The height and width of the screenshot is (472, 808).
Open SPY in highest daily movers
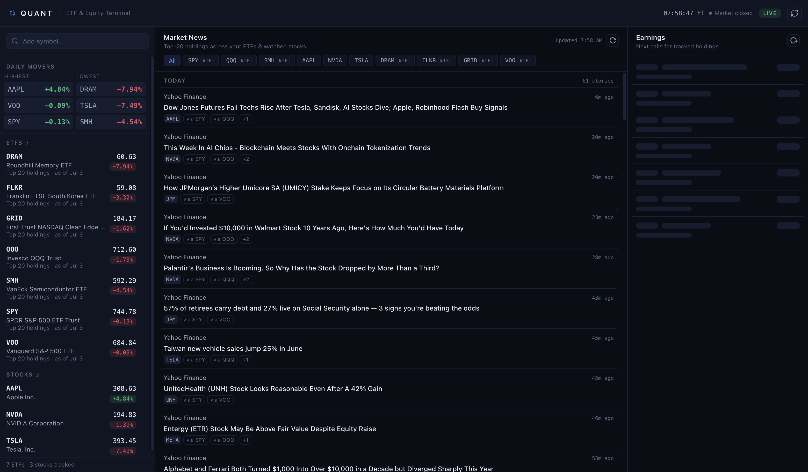[39, 122]
